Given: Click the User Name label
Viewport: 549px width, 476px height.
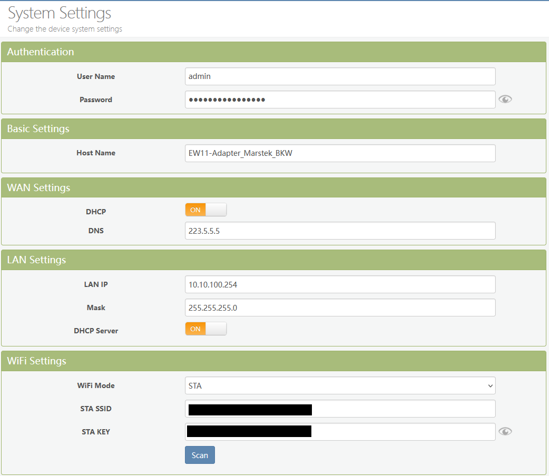Looking at the screenshot, I should (x=96, y=76).
